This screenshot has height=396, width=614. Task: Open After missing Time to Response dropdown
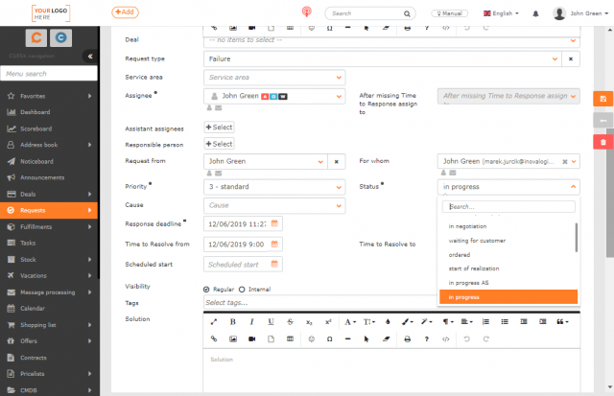(x=508, y=96)
